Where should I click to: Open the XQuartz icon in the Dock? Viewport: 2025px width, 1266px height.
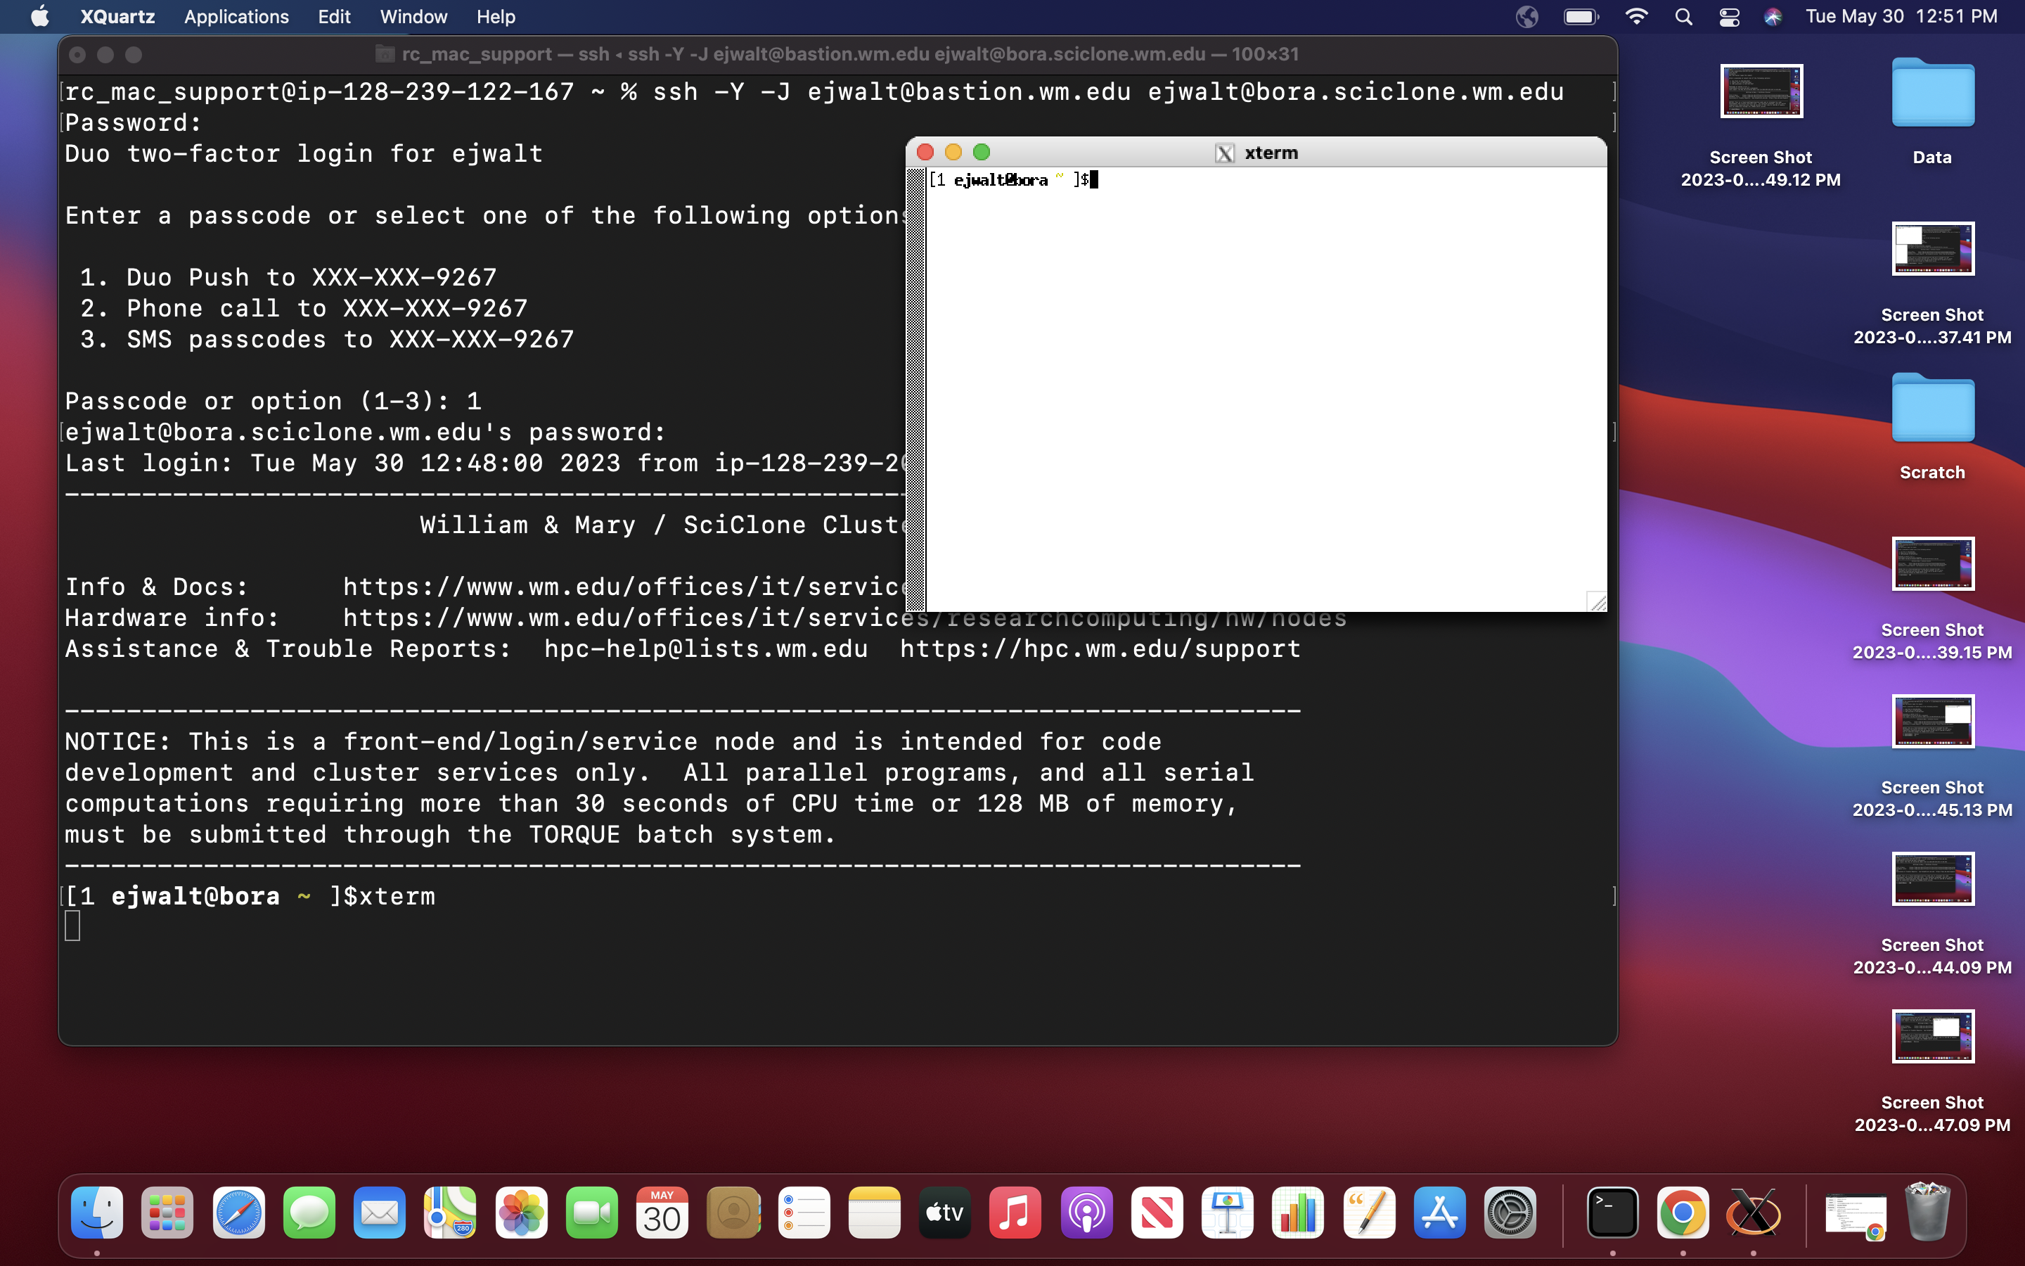[1753, 1213]
